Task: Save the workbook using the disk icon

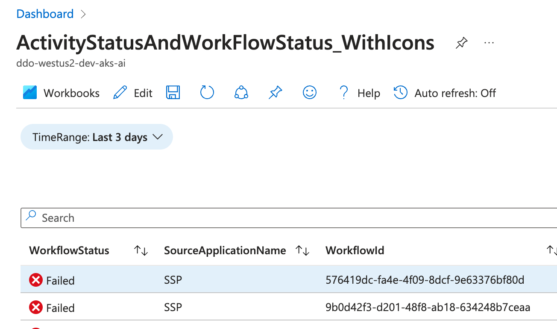Action: [x=173, y=92]
